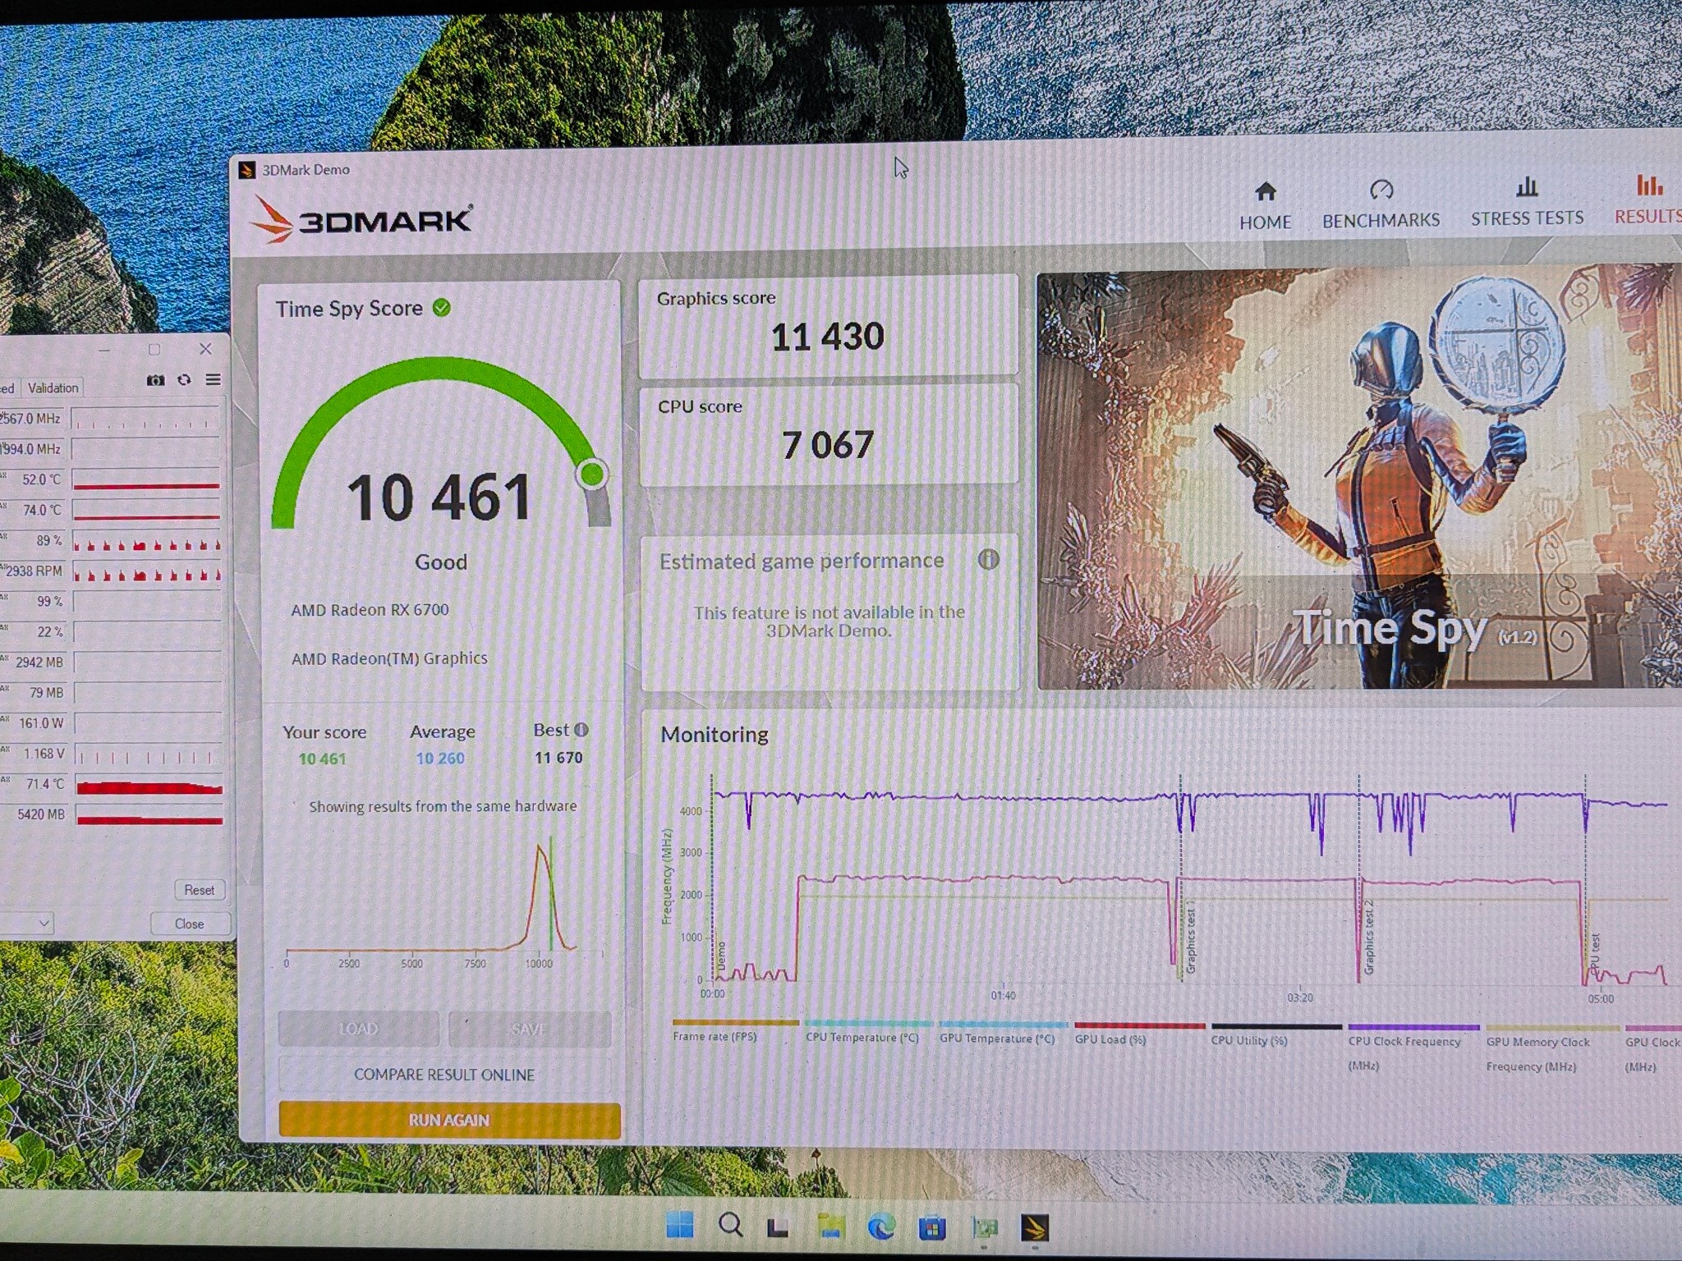The image size is (1682, 1261).
Task: Open the STRESS TESTS section
Action: (1527, 202)
